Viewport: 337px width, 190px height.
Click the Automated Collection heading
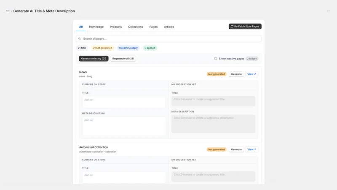94,147
